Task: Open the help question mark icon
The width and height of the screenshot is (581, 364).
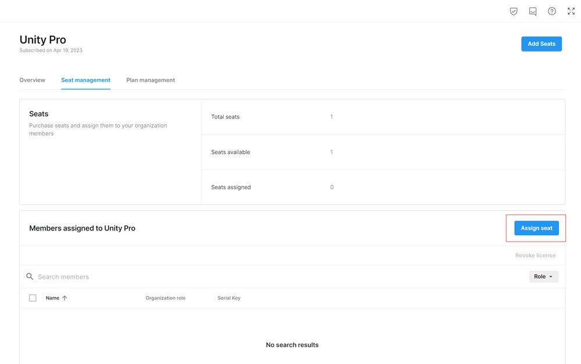Action: click(552, 12)
